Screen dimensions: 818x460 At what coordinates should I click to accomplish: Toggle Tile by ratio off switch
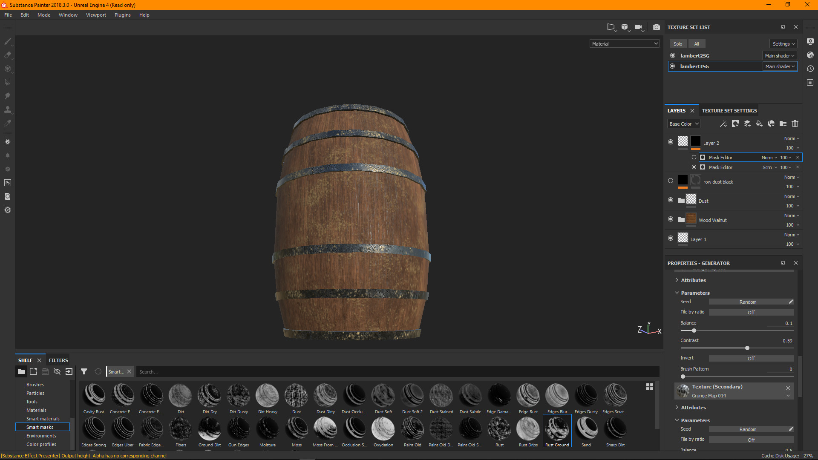pos(752,312)
